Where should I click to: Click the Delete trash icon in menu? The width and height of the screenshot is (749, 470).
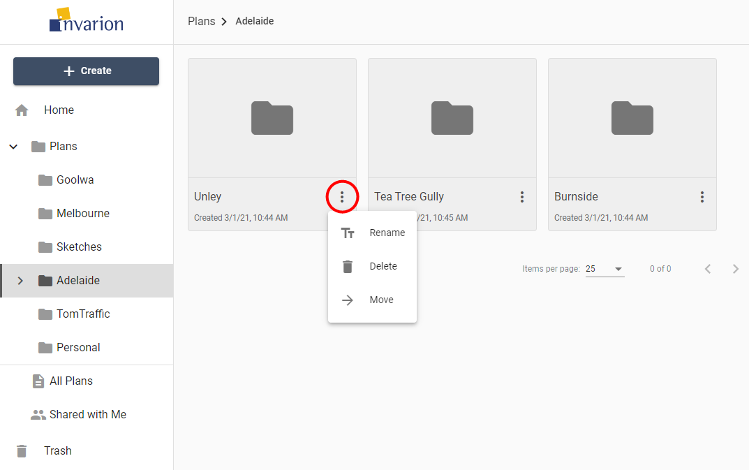point(348,266)
